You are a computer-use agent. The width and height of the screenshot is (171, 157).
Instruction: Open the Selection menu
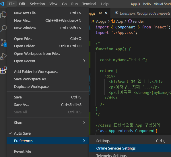click(37, 4)
